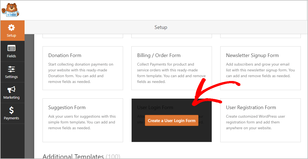Open the Settings sliders icon
The image size is (308, 159).
coord(11,69)
